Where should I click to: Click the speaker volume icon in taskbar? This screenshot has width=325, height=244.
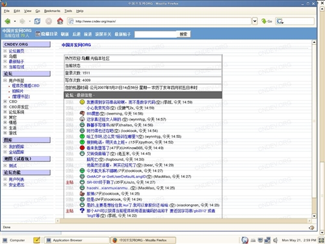(x=276, y=240)
